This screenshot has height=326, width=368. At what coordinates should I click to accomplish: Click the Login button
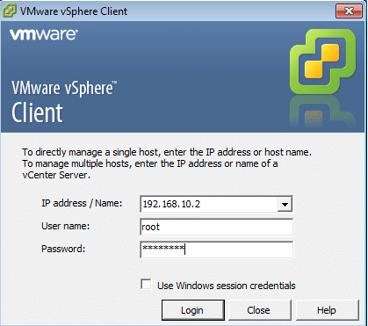coord(193,310)
